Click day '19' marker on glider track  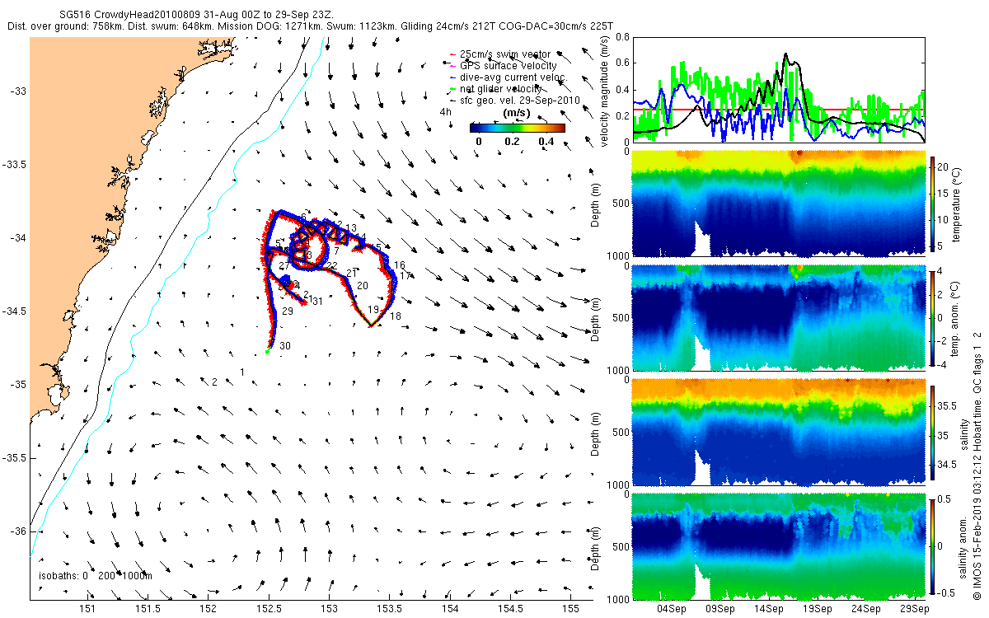[x=373, y=310]
